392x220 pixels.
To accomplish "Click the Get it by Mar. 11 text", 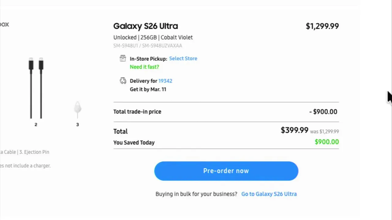I will coord(148,89).
